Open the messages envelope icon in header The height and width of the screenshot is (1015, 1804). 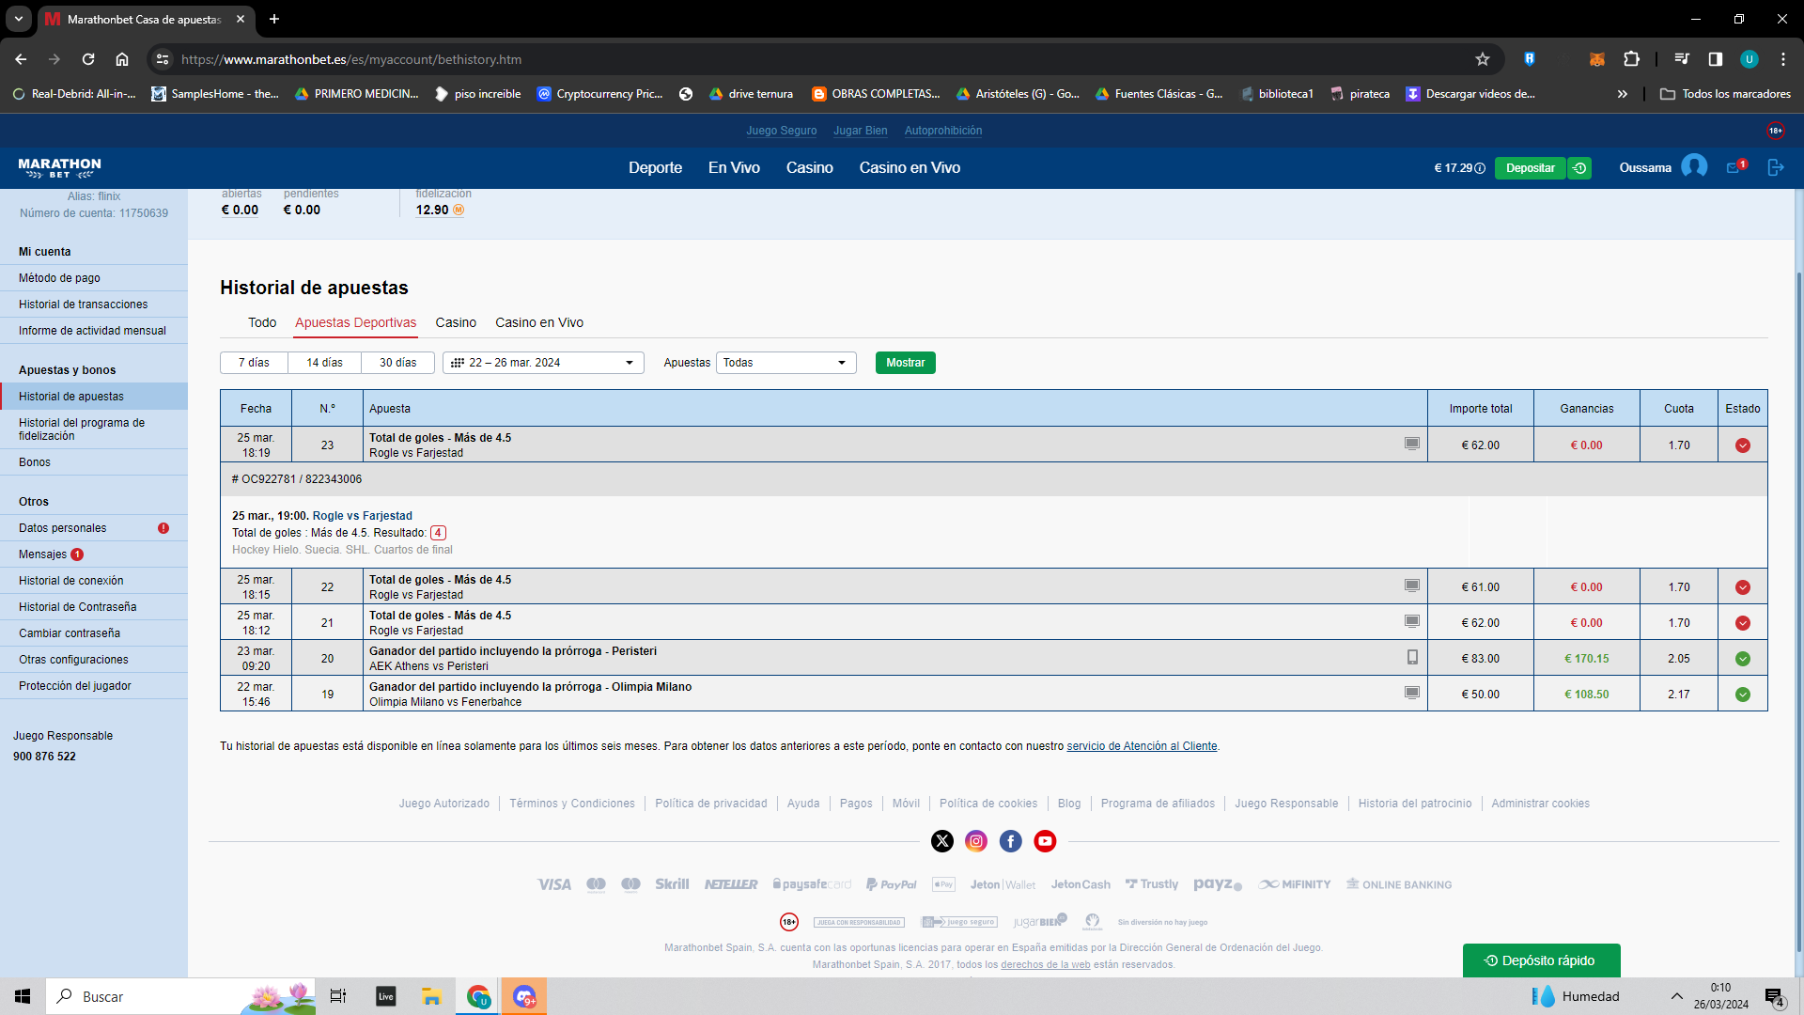tap(1735, 167)
